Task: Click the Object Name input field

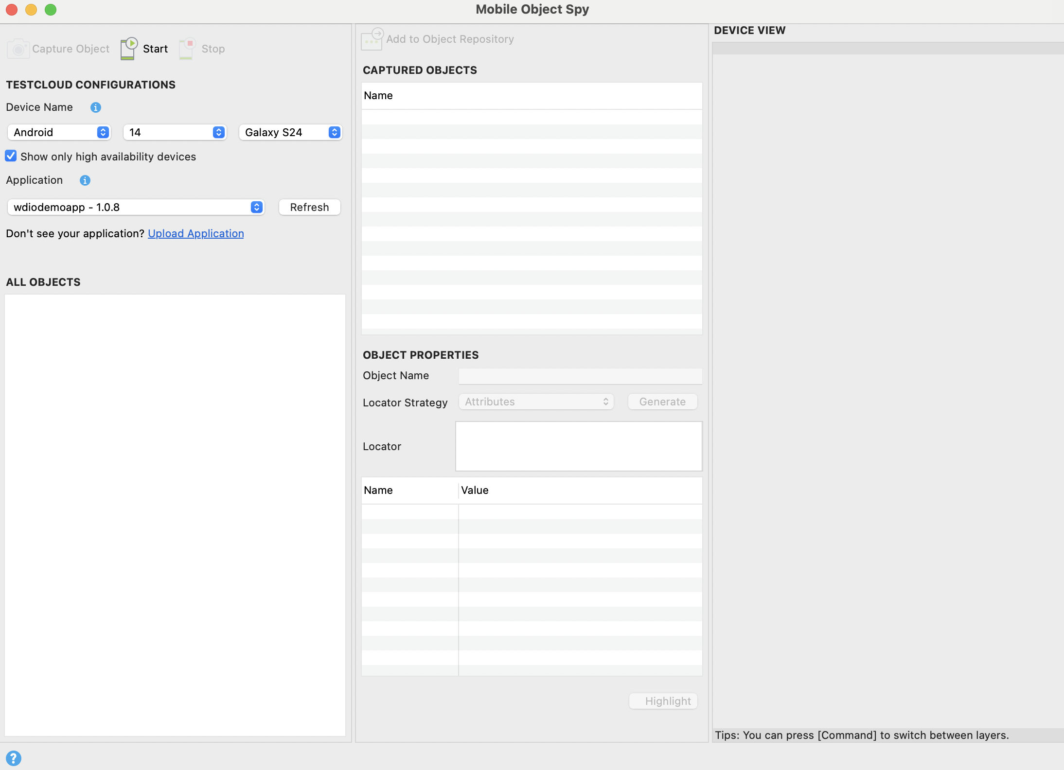Action: 580,376
